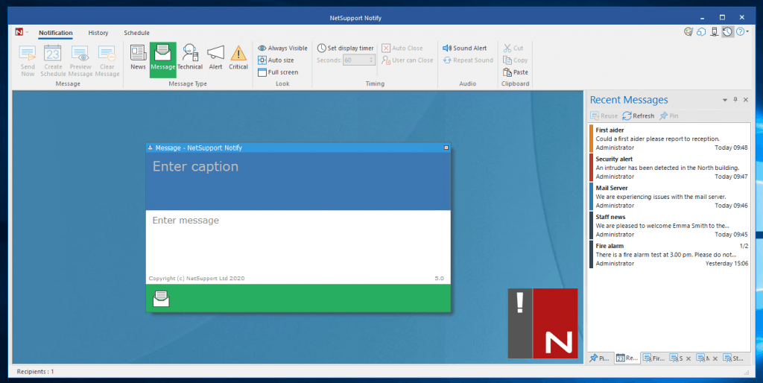The height and width of the screenshot is (383, 763).
Task: Click the Paste clipboard icon
Action: point(516,72)
